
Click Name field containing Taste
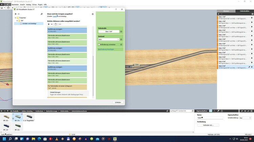click(x=210, y=118)
